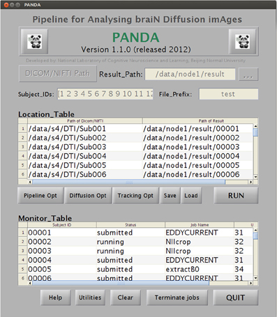Select Monitor_Table subject 00001 cell

click(x=62, y=233)
